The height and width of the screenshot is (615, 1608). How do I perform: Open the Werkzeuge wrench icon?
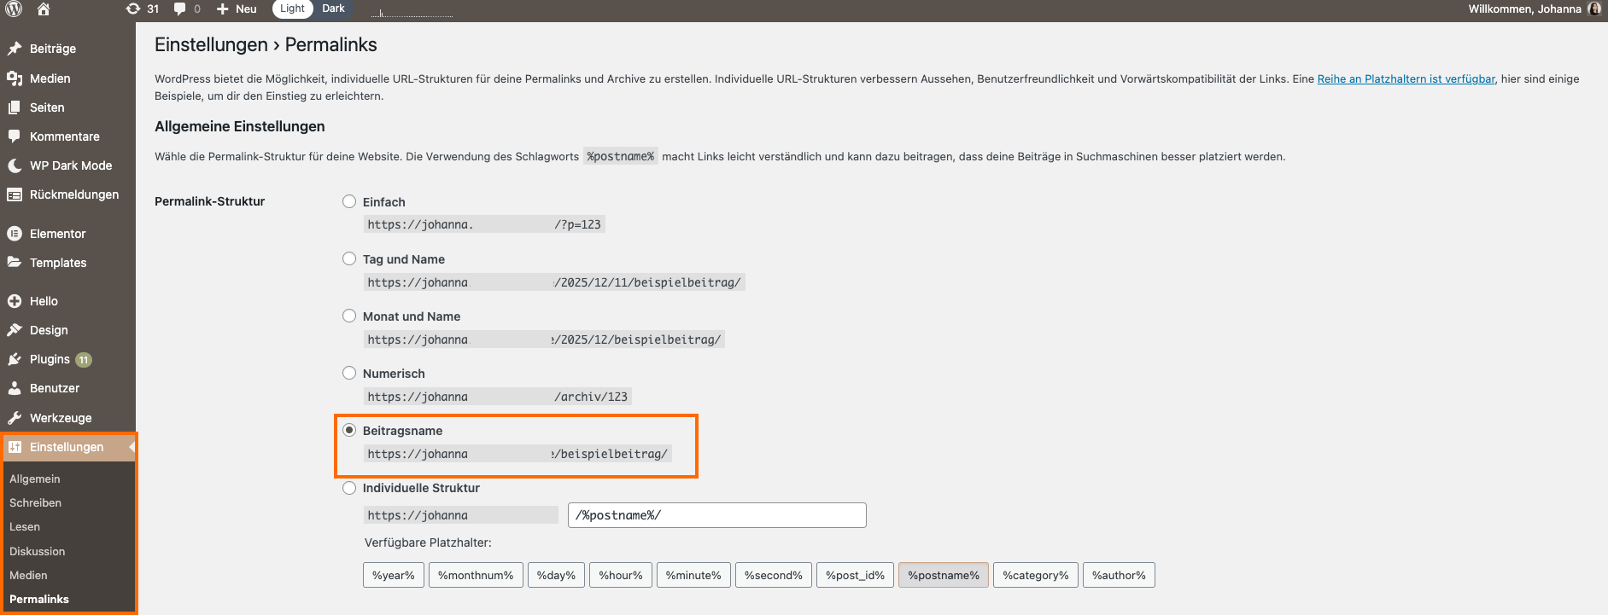(x=15, y=418)
